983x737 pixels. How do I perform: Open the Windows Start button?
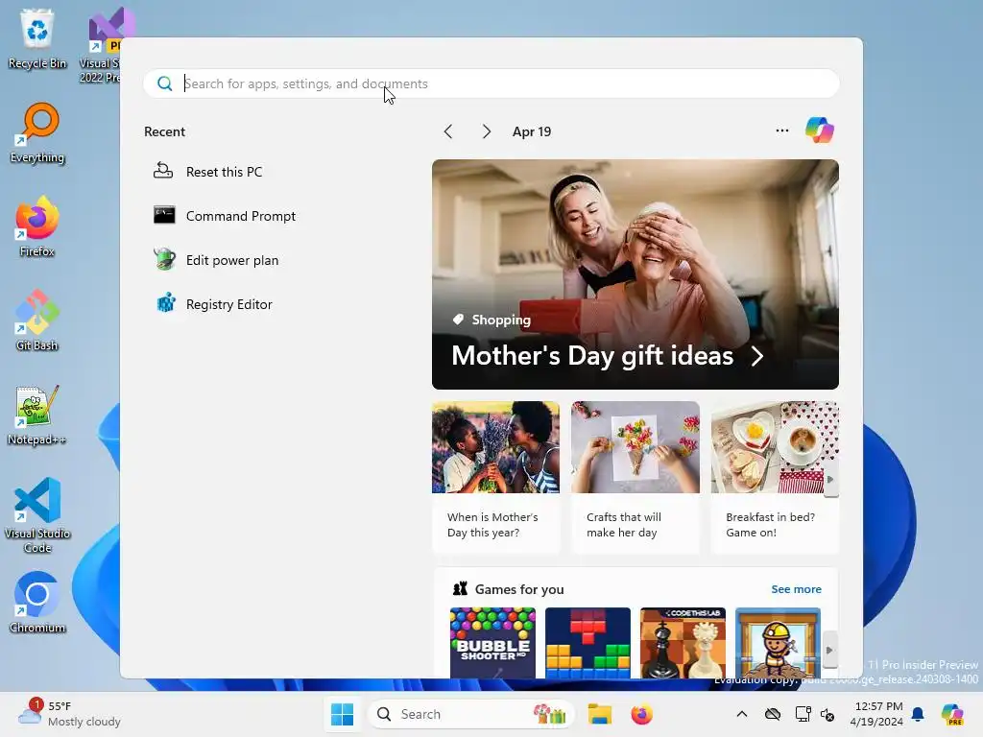(343, 714)
